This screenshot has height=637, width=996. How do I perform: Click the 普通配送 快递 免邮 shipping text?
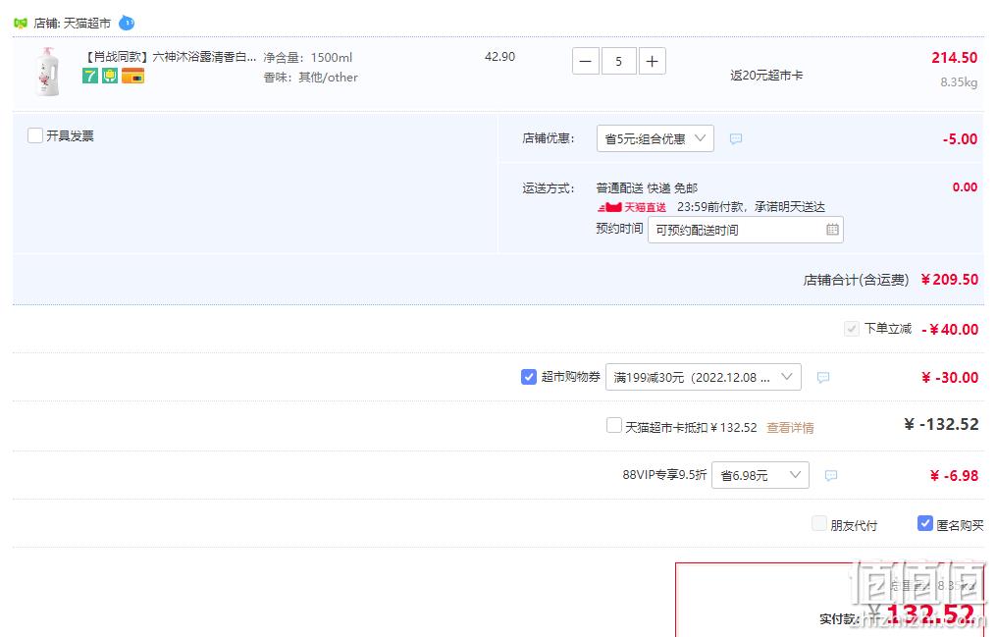647,188
